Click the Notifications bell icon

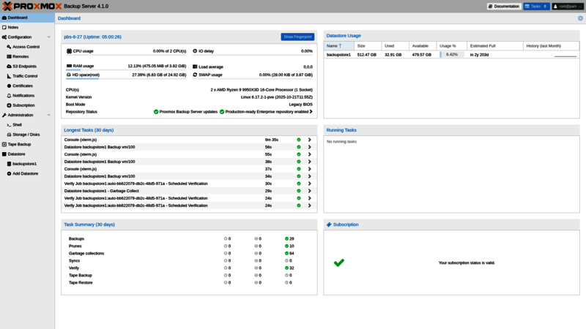9,96
